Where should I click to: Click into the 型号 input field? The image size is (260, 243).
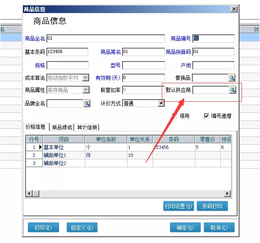coord(144,65)
